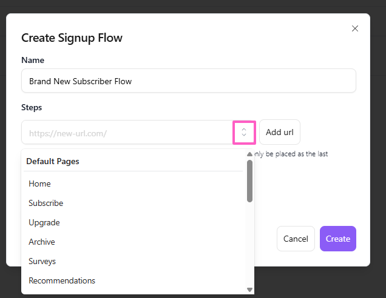Choose the Subscribe page option
This screenshot has width=386, height=298.
(46, 203)
